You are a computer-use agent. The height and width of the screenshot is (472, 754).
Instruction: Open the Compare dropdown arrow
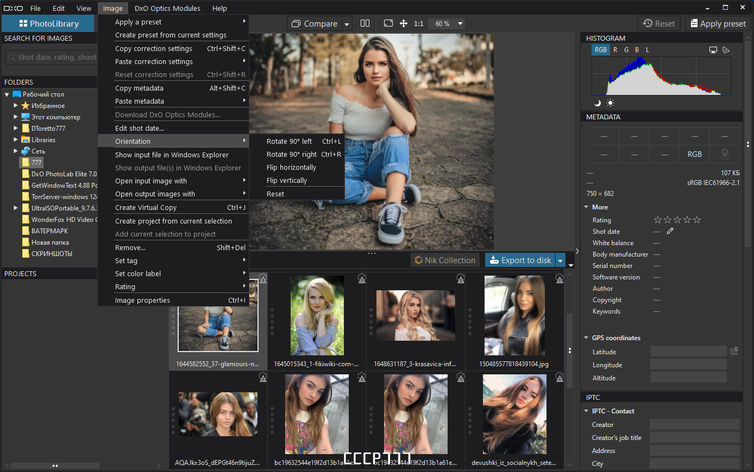pyautogui.click(x=347, y=24)
